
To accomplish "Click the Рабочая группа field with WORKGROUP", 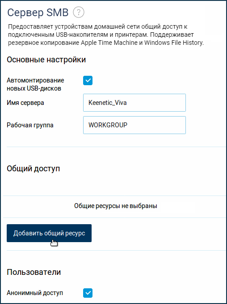I will (x=135, y=125).
